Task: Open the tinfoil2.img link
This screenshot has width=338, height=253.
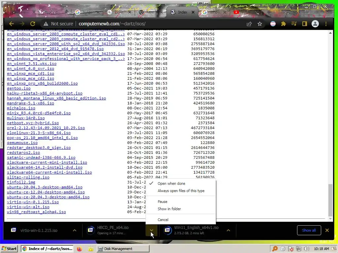Action: [x=21, y=182]
